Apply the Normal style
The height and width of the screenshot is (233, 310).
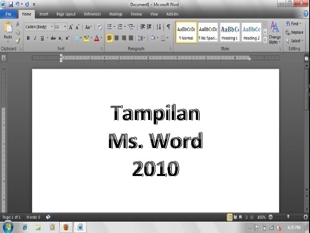point(186,32)
